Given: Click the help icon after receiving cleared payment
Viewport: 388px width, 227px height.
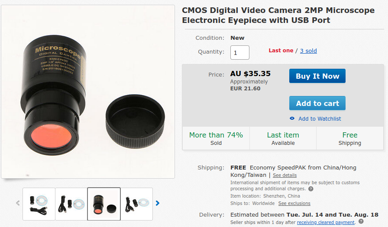Looking at the screenshot, I should [x=361, y=221].
